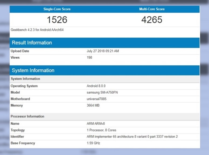209x155 pixels.
Task: Select the 1.59 GHz value
Action: [93, 143]
